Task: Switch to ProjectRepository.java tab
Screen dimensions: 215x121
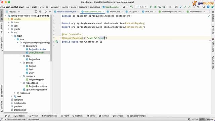Action: point(171,12)
